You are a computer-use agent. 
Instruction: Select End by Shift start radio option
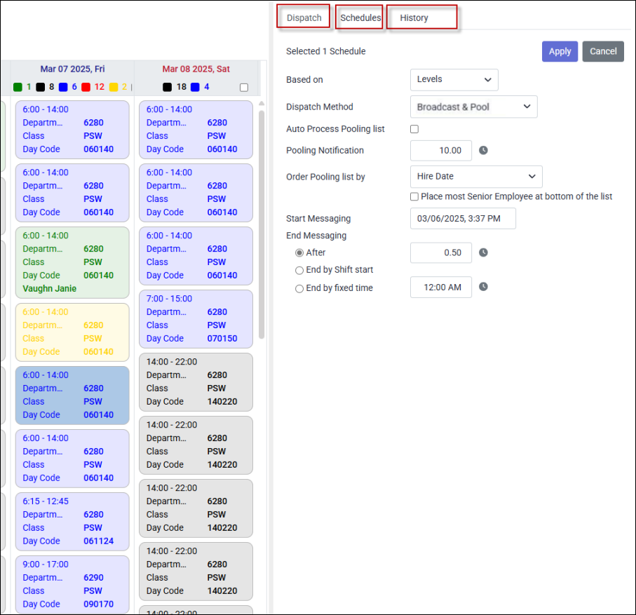click(299, 270)
